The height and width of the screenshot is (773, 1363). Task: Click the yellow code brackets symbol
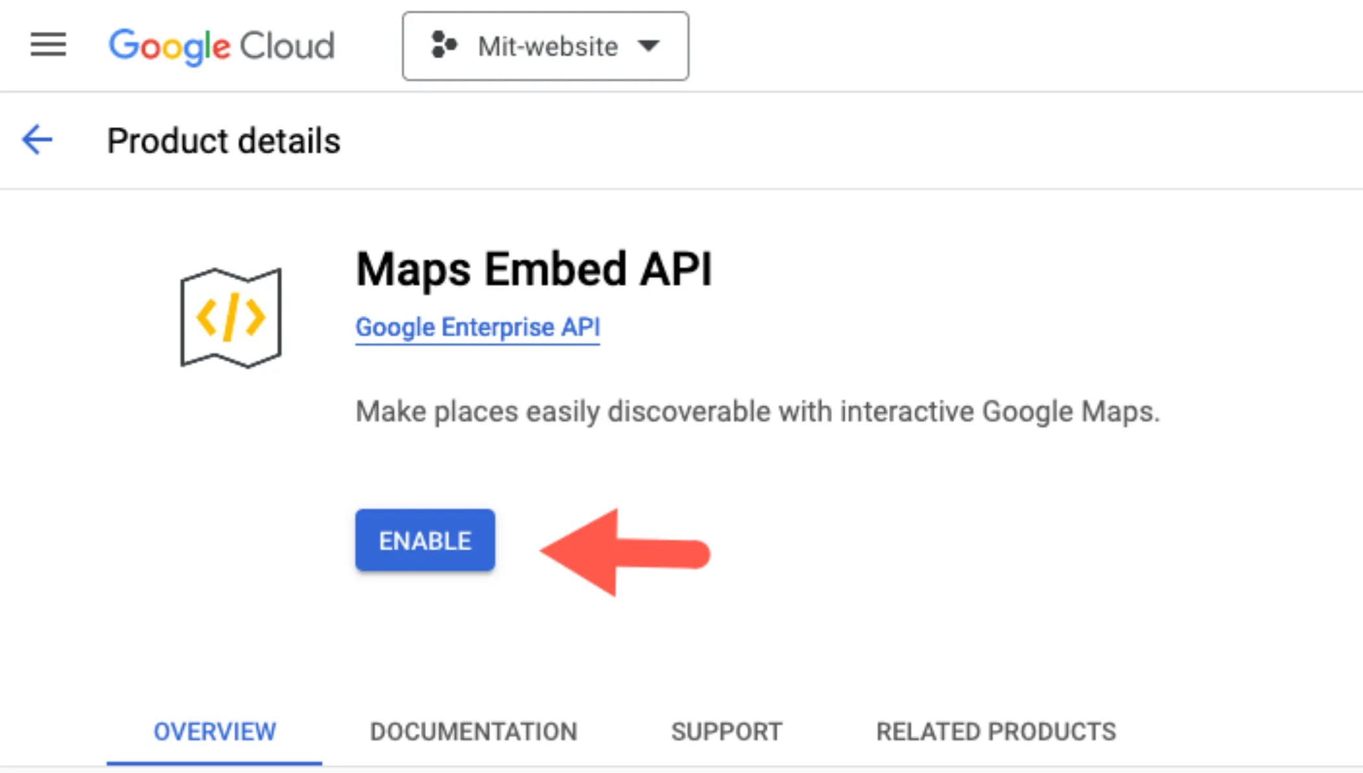pyautogui.click(x=231, y=318)
